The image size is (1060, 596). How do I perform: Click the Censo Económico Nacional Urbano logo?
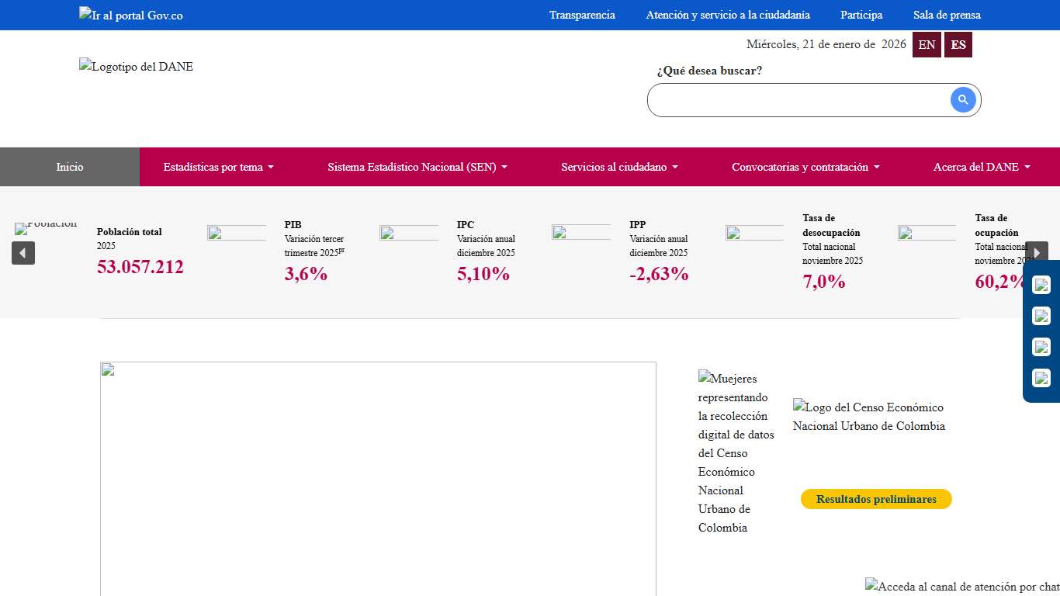click(868, 417)
